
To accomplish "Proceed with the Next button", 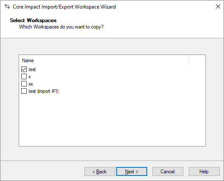I will tap(132, 171).
